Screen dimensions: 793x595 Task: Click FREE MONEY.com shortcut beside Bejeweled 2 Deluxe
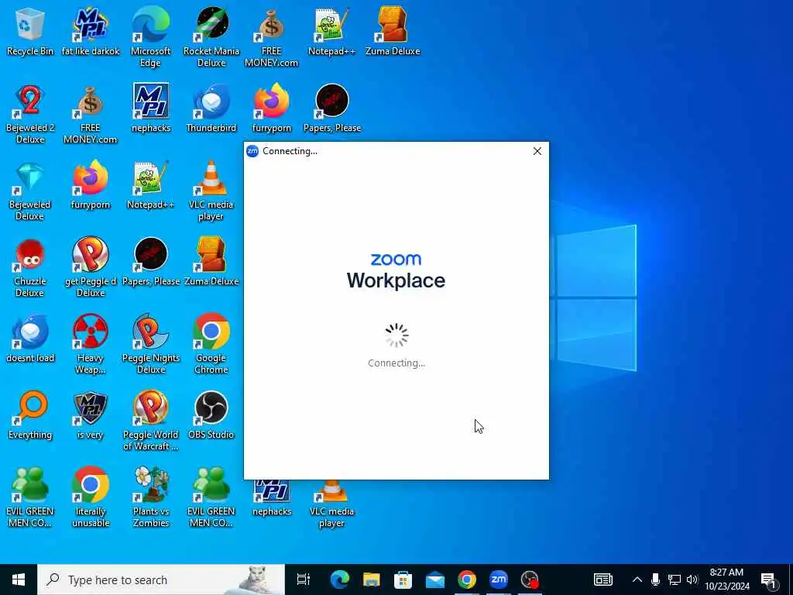91,114
